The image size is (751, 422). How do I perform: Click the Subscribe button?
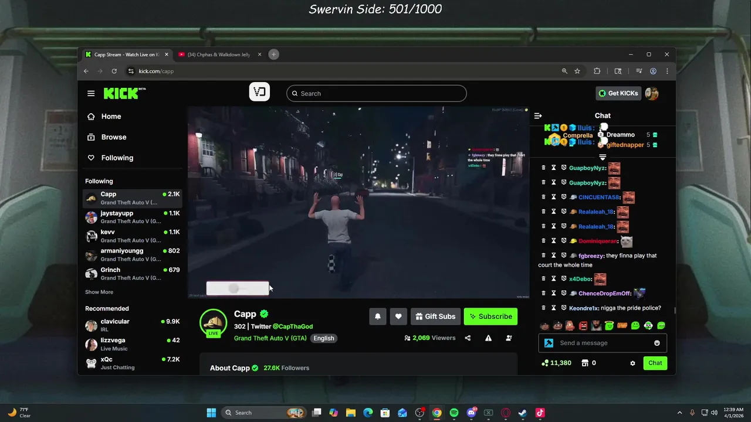(x=490, y=316)
